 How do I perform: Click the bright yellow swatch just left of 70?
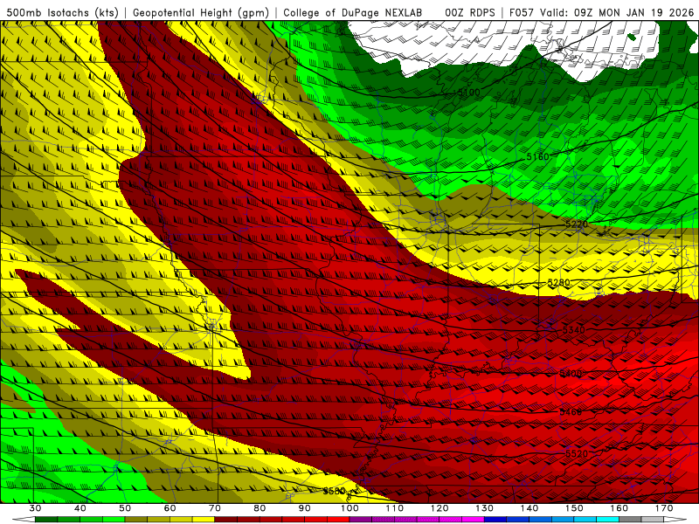pos(204,520)
